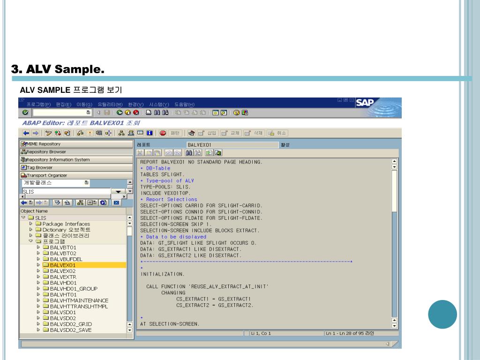Screen dimensions: 480x360
Task: Click the Upload/Import icon in editor toolbar
Action: coord(209,153)
